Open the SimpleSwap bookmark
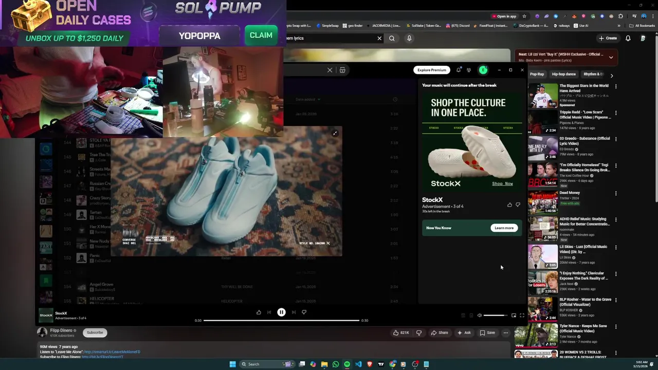This screenshot has height=370, width=658. coord(327,25)
